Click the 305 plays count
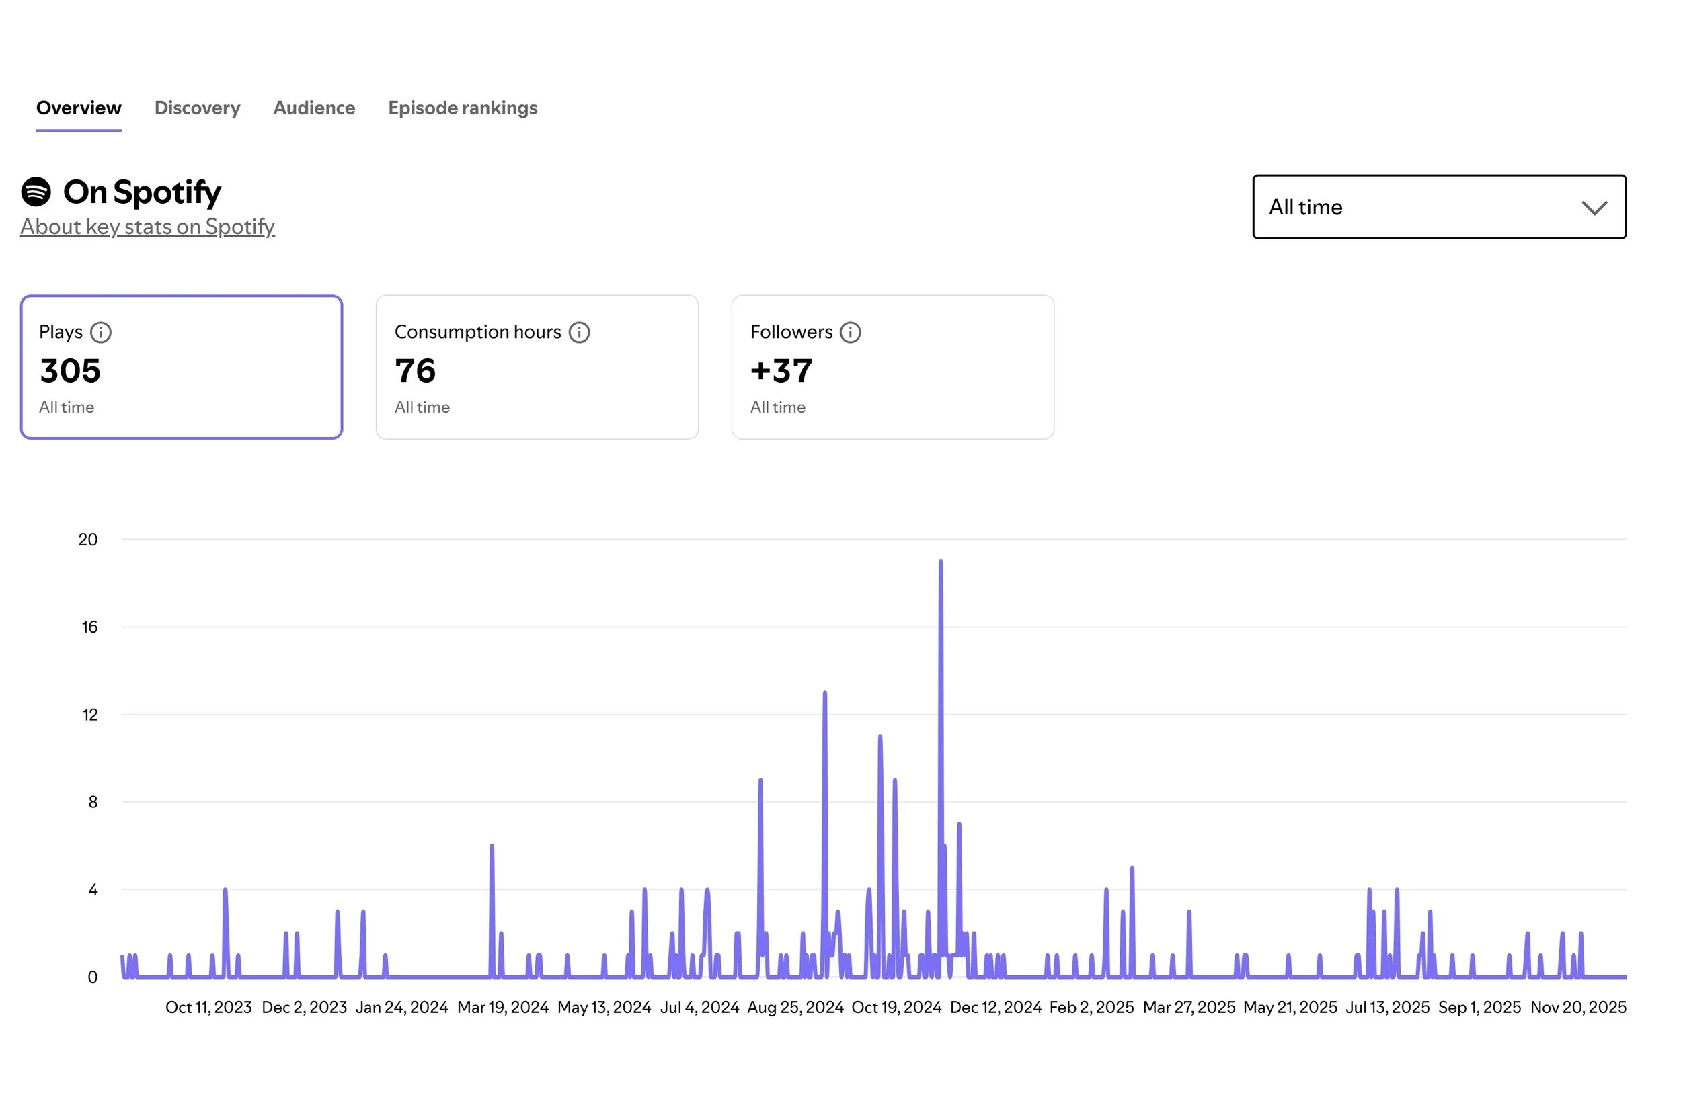The width and height of the screenshot is (1681, 1118). coord(70,371)
